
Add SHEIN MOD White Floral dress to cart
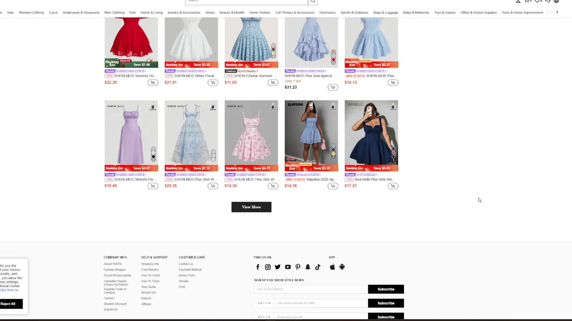point(213,82)
